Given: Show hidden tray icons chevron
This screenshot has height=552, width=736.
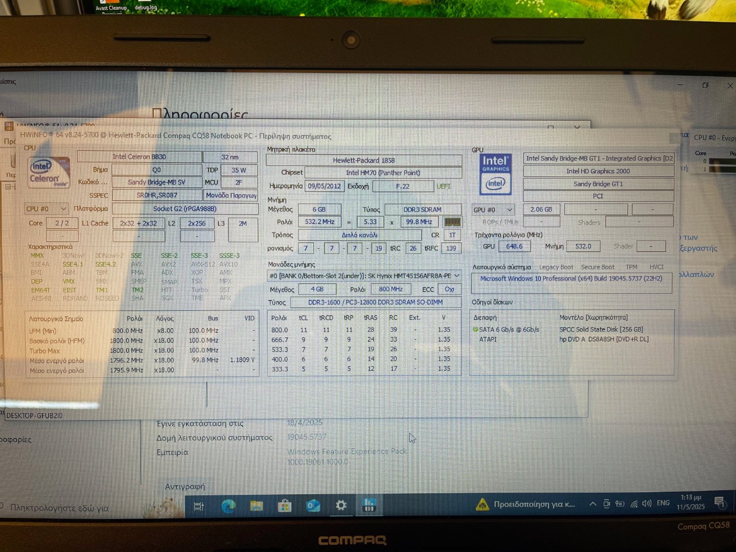Looking at the screenshot, I should tap(593, 504).
